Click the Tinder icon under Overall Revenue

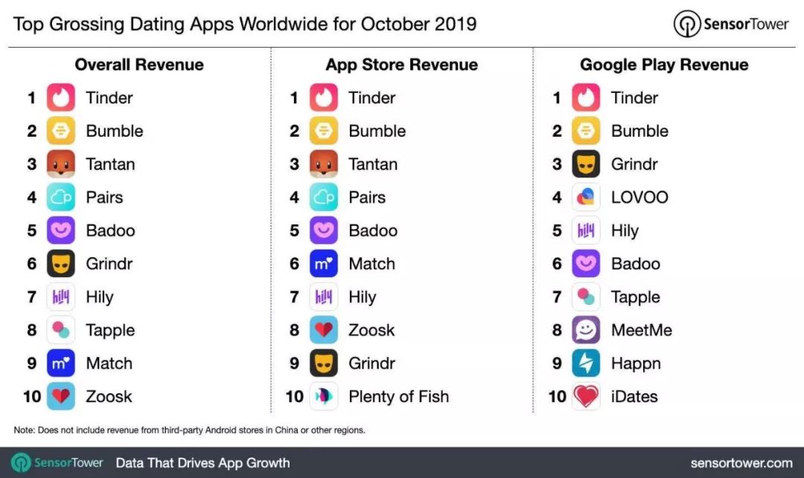61,97
